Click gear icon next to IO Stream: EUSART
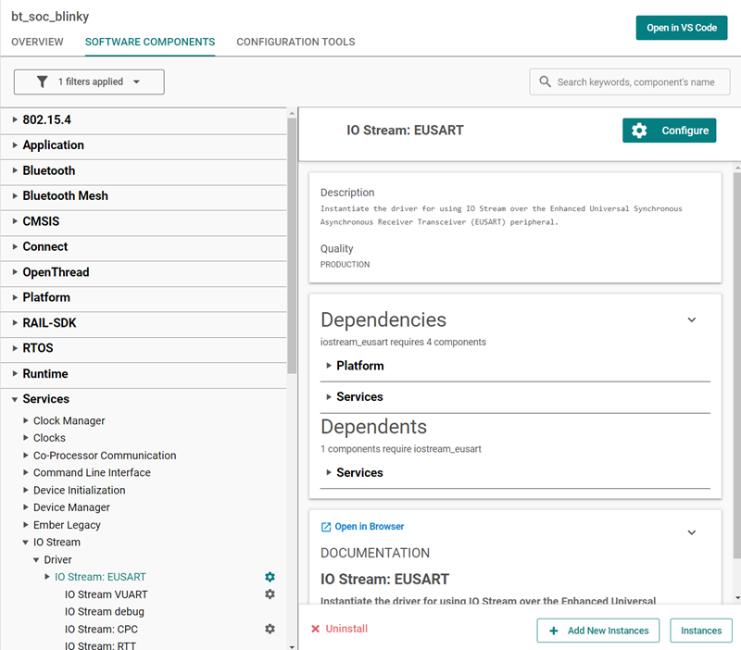The height and width of the screenshot is (650, 741). click(x=270, y=577)
